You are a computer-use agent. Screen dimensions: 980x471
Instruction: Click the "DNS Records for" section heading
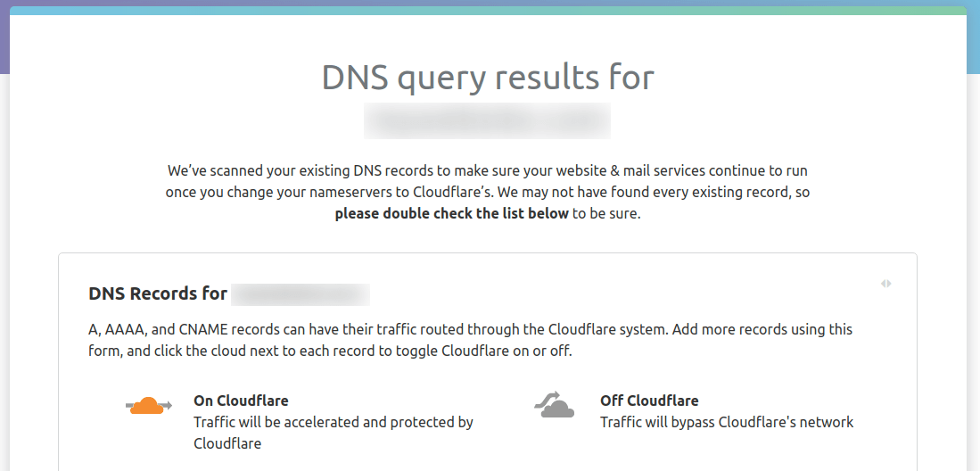158,294
